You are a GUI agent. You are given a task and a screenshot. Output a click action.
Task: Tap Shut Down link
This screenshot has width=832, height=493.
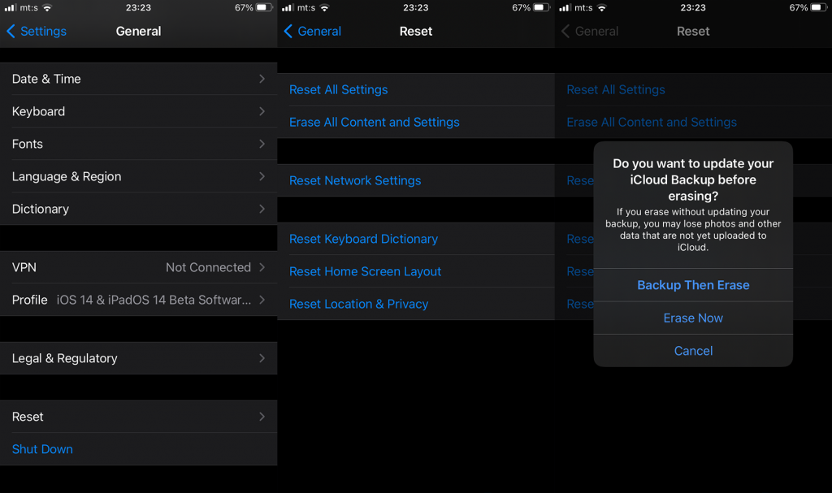(x=42, y=449)
